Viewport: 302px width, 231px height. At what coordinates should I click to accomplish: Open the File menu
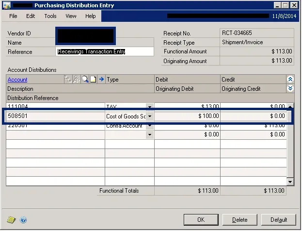[x=13, y=16]
